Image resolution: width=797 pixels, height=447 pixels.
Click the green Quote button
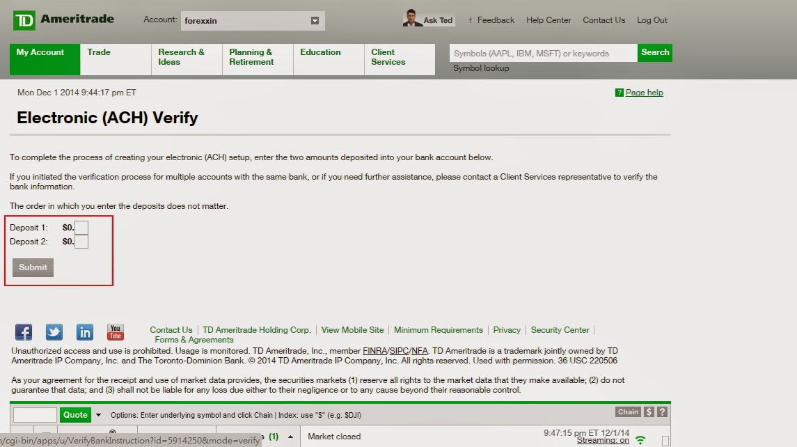point(75,415)
